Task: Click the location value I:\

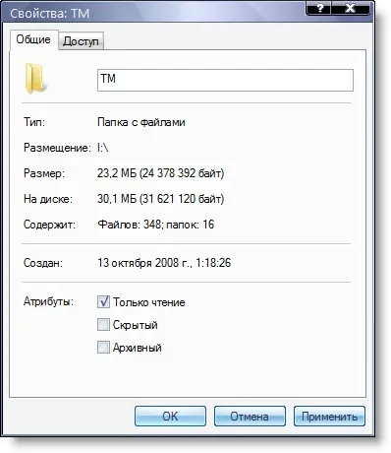Action: pyautogui.click(x=103, y=148)
